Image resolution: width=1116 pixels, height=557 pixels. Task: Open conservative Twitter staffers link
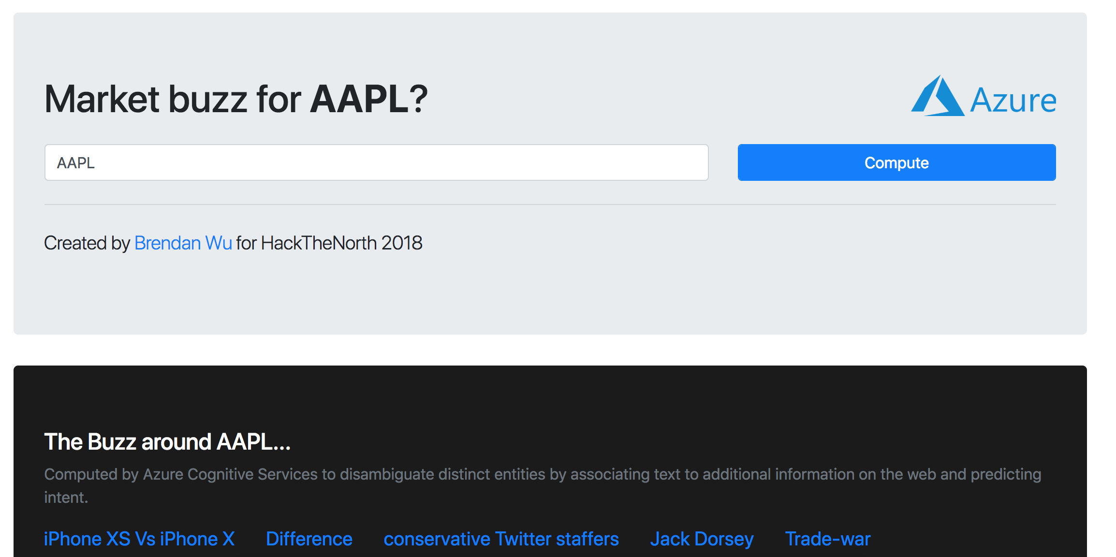pyautogui.click(x=501, y=539)
